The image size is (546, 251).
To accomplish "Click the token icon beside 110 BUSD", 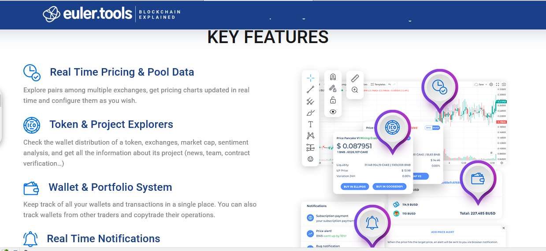I will point(396,214).
